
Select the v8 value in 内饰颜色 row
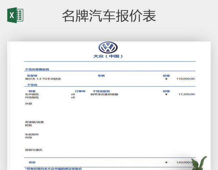(x=73, y=98)
